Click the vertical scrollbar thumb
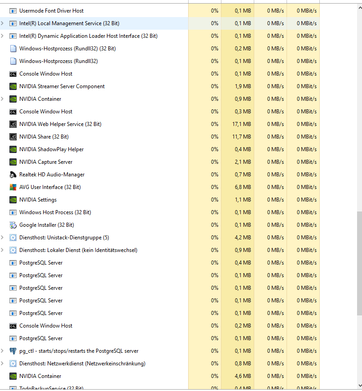Screen dimensions: 362x391 click(359, 264)
